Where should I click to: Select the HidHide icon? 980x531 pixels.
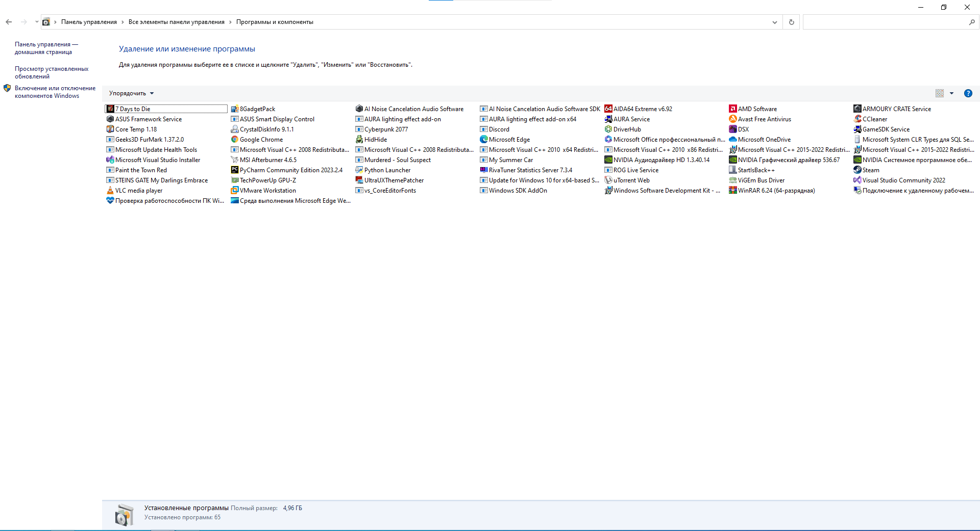[x=359, y=139]
